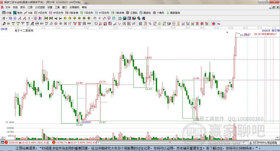Toggle the 权 adjustment button

36,18
